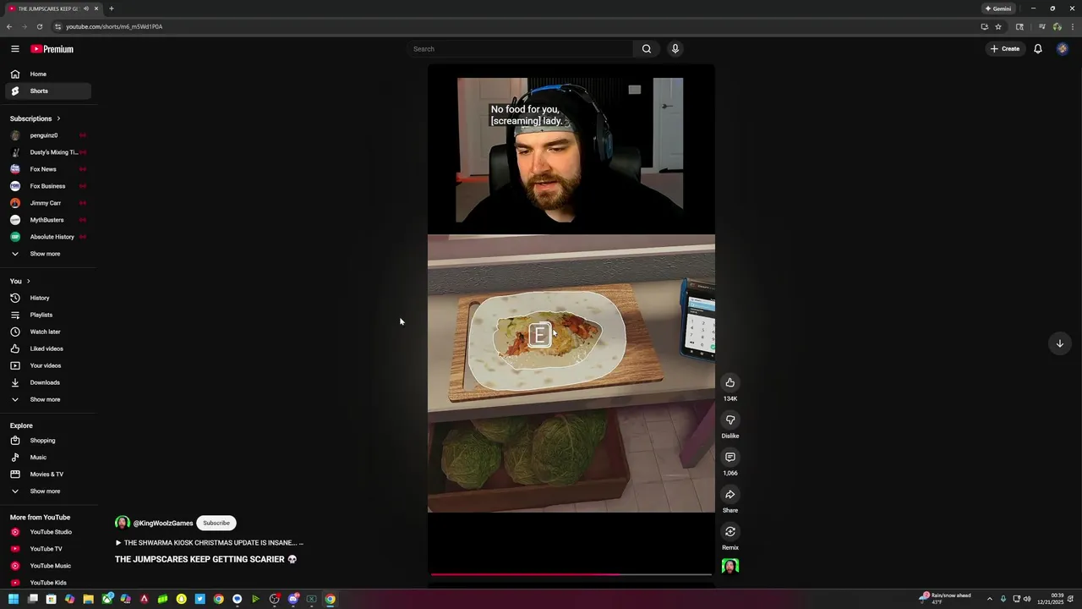Expand the Subscriptions section chevron
1082x609 pixels.
(58, 118)
